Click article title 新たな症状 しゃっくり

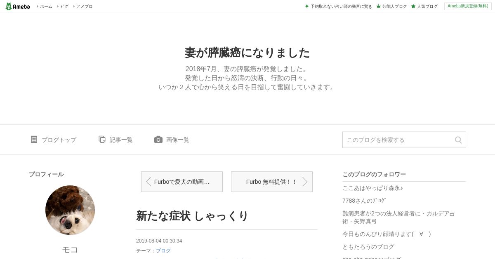[192, 216]
